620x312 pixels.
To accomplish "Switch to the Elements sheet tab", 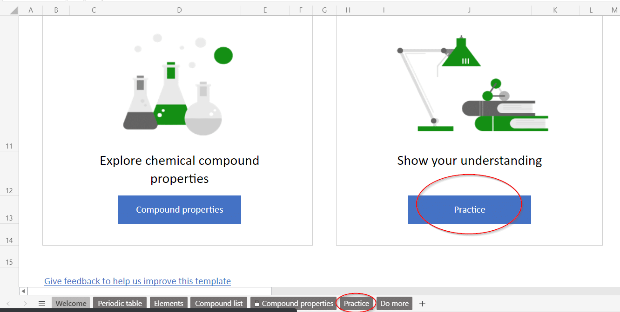I will 168,304.
